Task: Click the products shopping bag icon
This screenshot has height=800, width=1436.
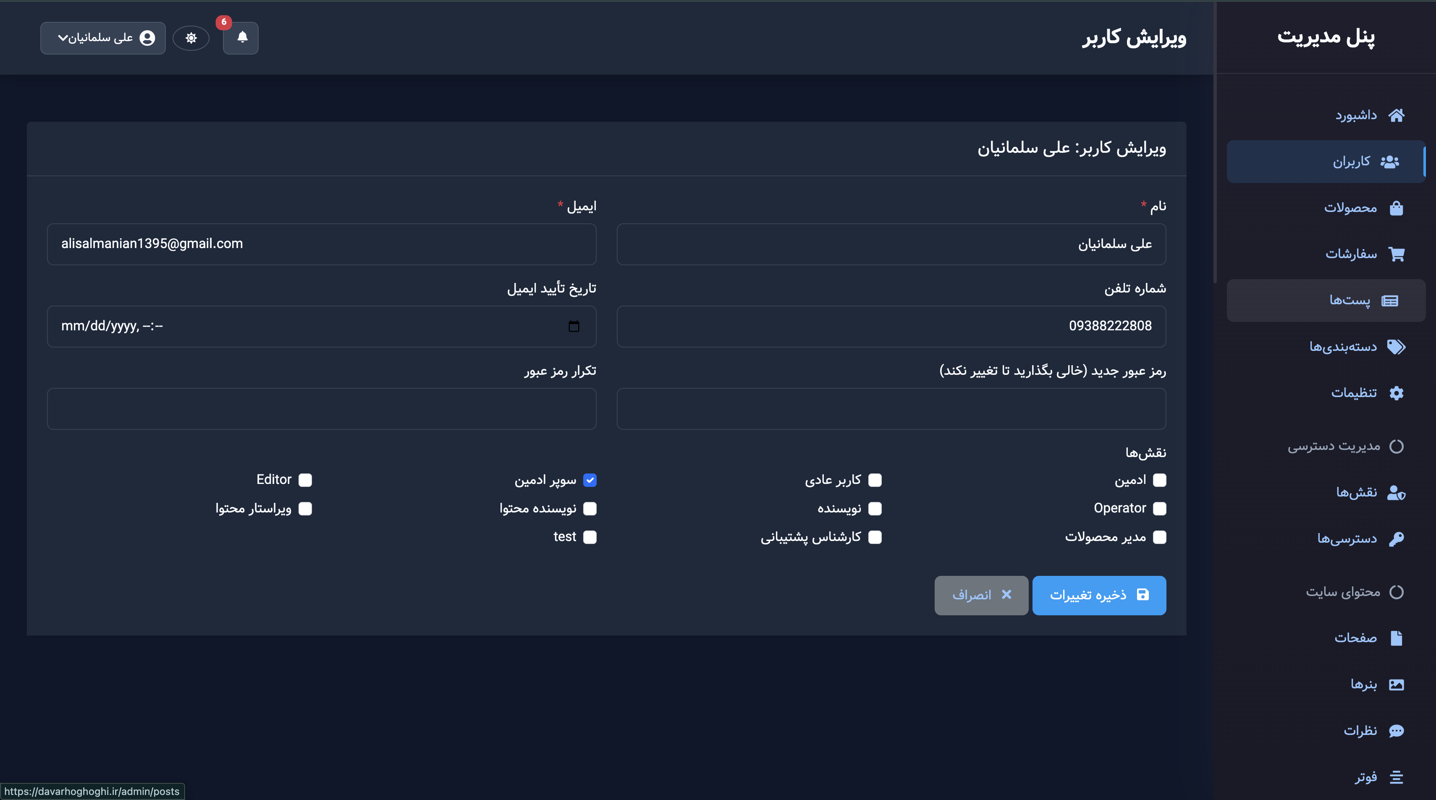Action: [x=1396, y=208]
